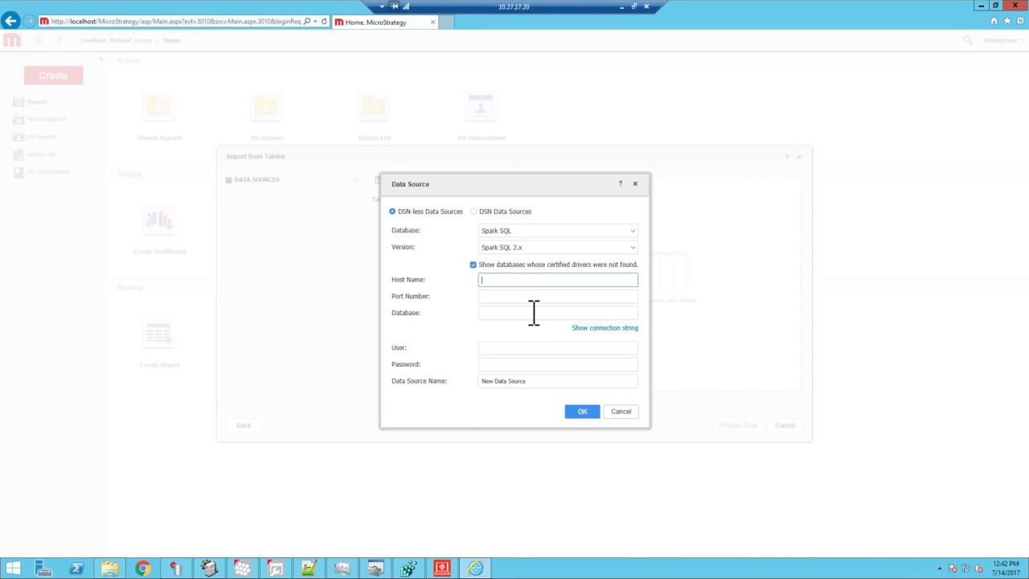Click Cancel in the Import from Tables window

click(785, 425)
